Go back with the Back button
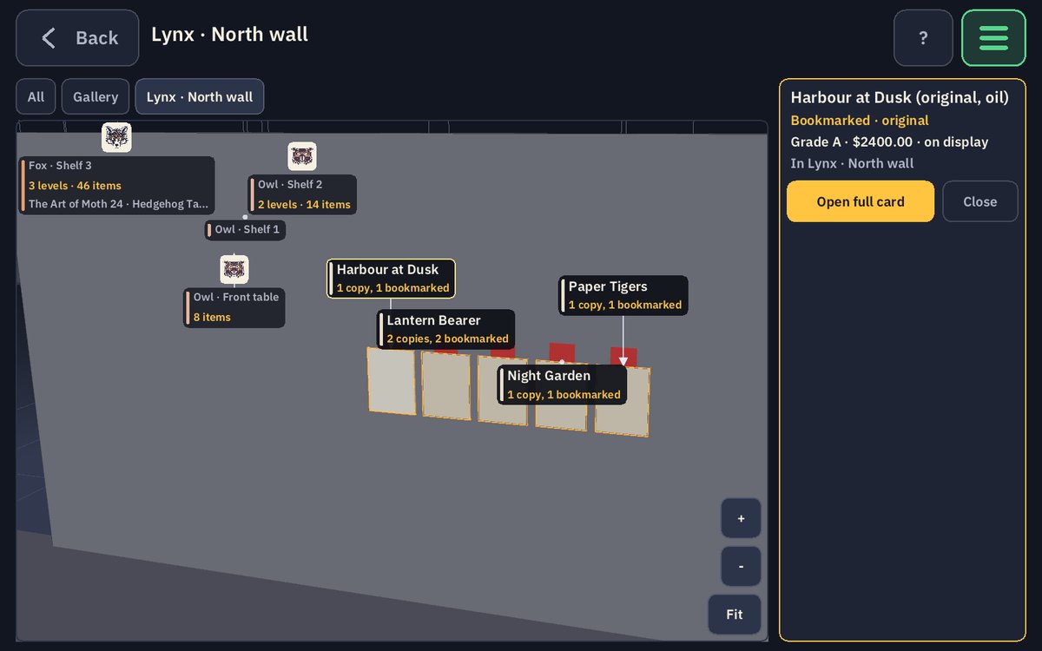The height and width of the screenshot is (651, 1042). coord(77,38)
